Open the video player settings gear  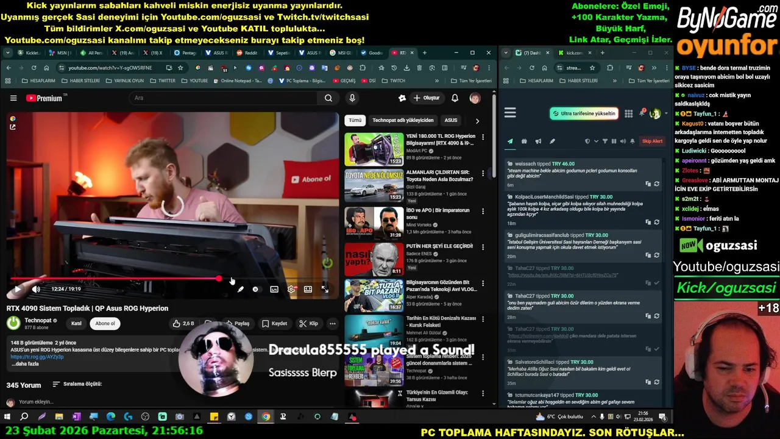291,289
